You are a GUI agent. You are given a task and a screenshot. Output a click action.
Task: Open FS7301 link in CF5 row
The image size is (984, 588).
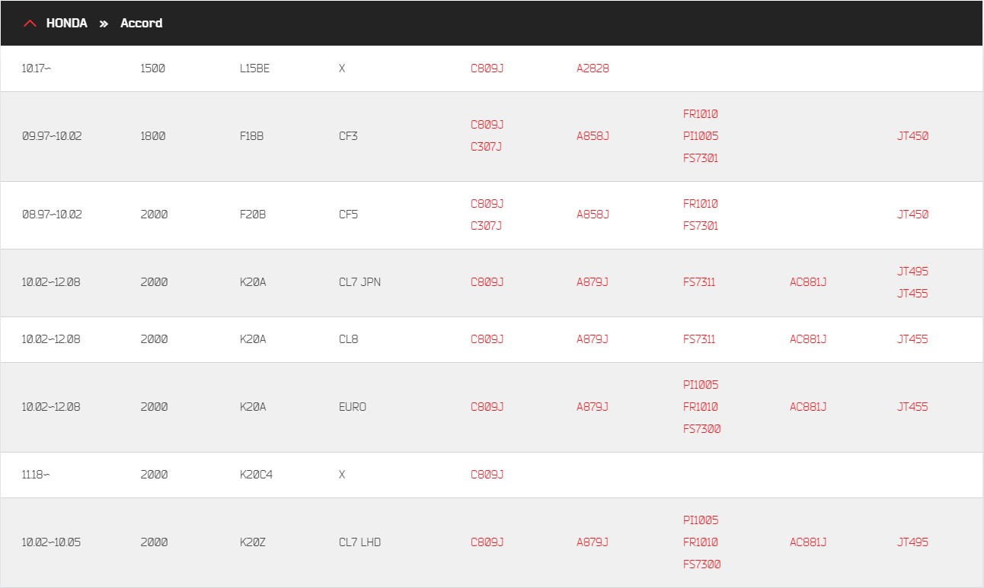click(701, 226)
